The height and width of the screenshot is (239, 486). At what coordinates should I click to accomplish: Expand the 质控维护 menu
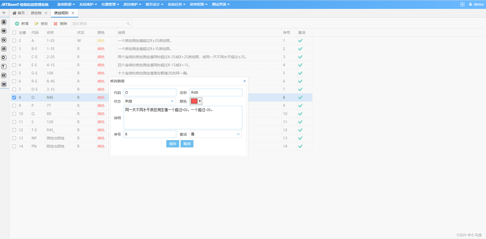(x=132, y=4)
